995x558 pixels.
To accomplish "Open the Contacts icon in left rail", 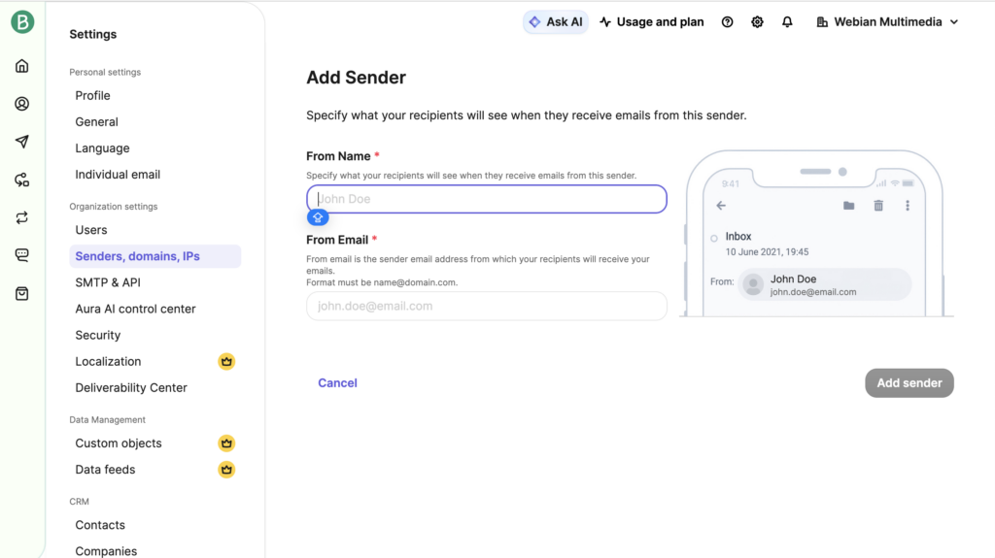I will pyautogui.click(x=22, y=104).
